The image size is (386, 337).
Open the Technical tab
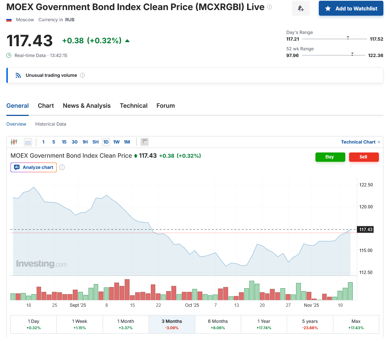tap(134, 106)
